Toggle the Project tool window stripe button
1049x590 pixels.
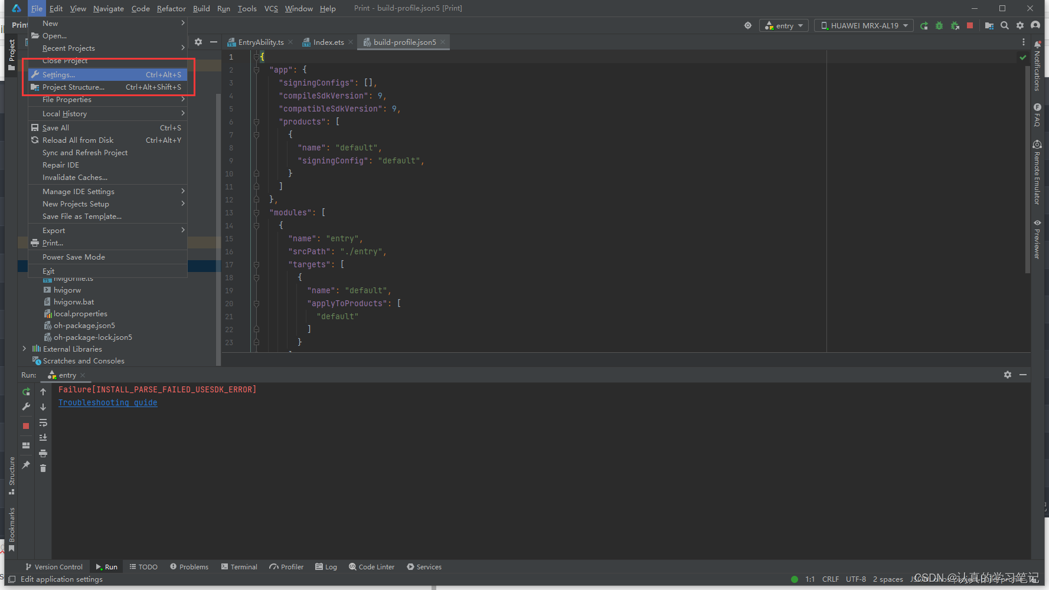point(12,55)
